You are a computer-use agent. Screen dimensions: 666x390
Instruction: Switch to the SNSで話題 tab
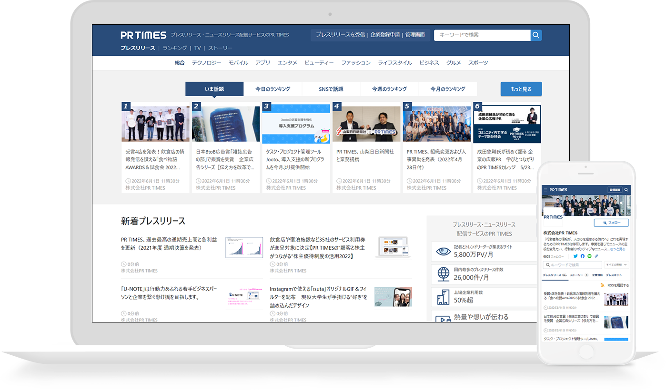click(x=331, y=89)
